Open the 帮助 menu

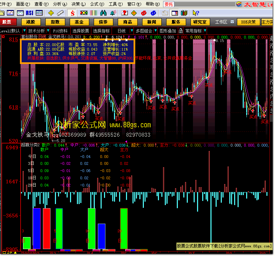click(x=153, y=4)
